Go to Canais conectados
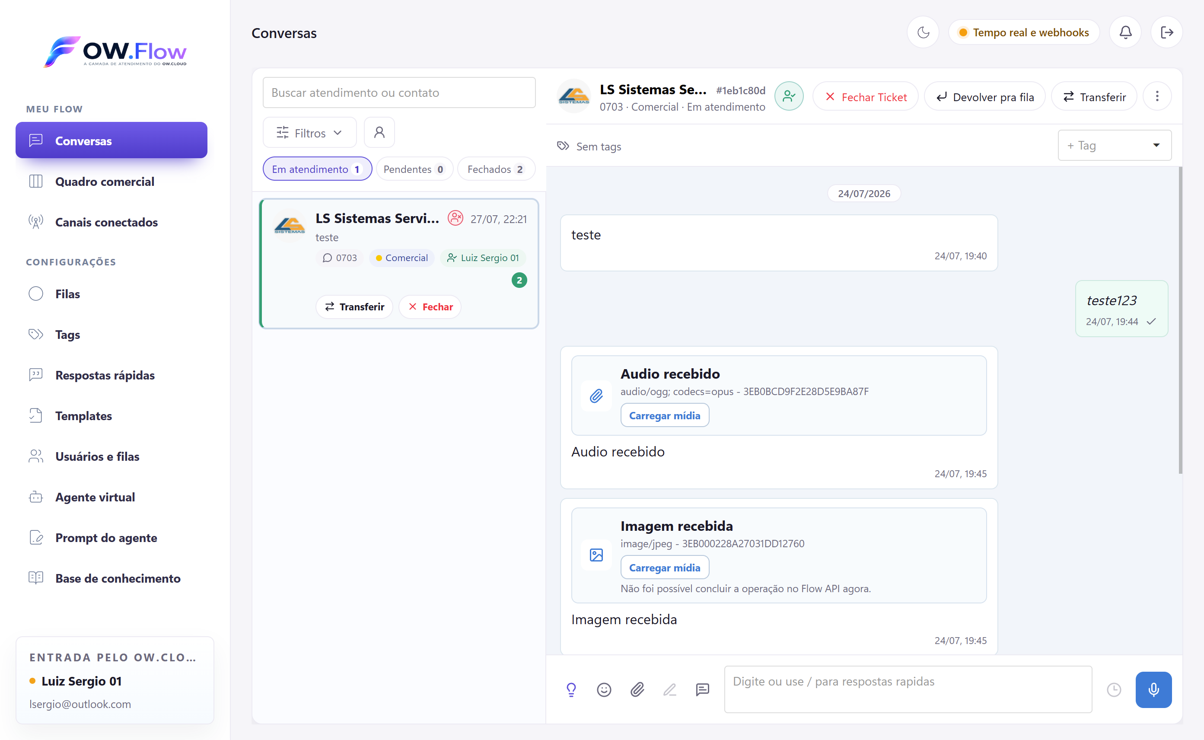Screen dimensions: 1204x740 (x=111, y=222)
